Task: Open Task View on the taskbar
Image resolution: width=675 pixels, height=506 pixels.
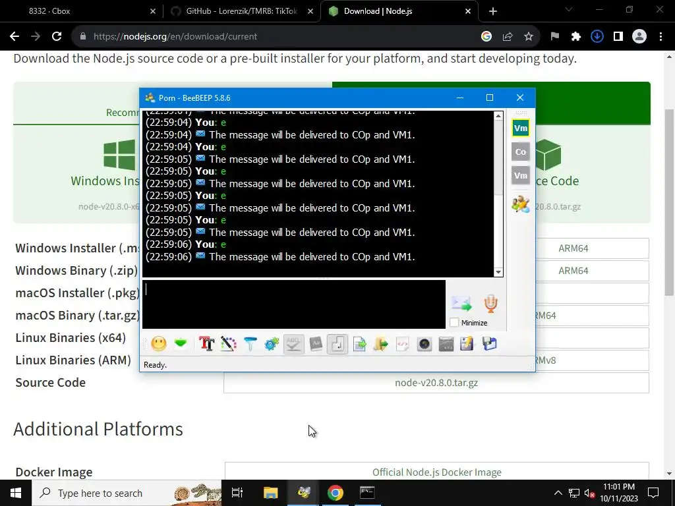Action: tap(237, 493)
